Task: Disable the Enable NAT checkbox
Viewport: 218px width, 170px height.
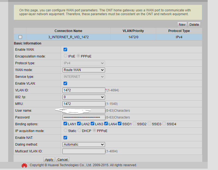Action: pyautogui.click(x=65, y=138)
